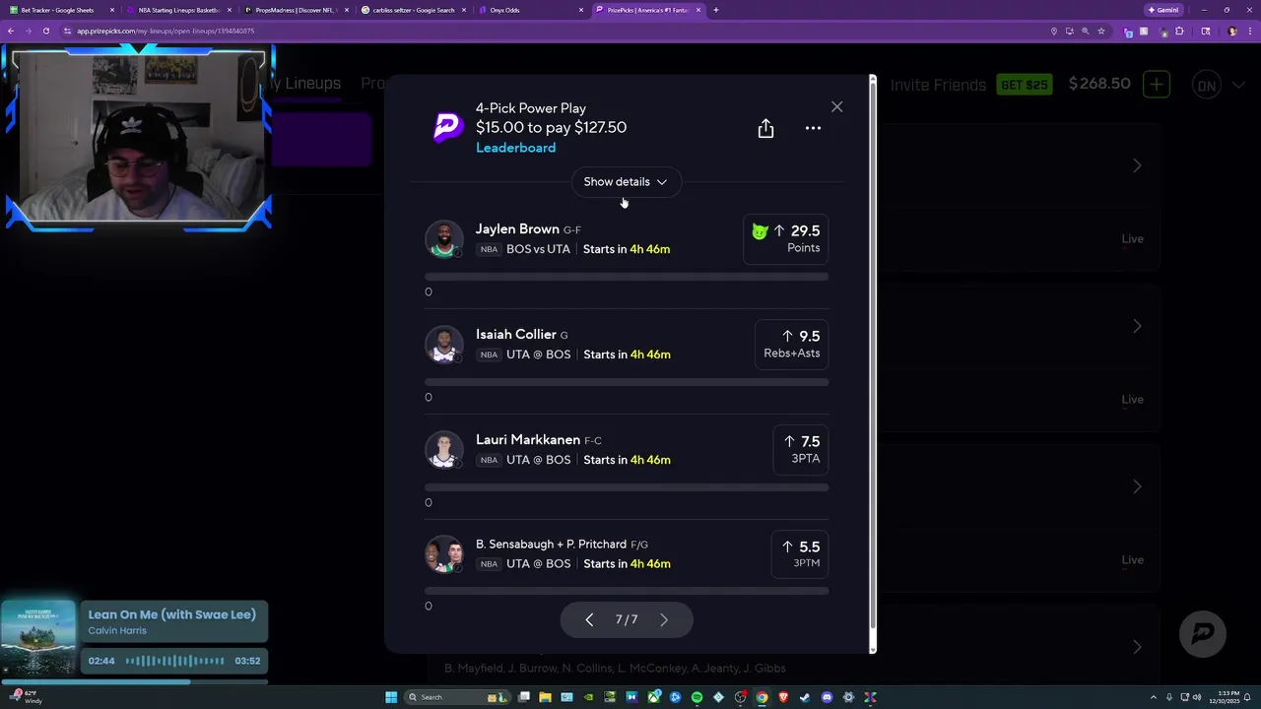Open clock showing 1:33 PM

click(x=1223, y=697)
